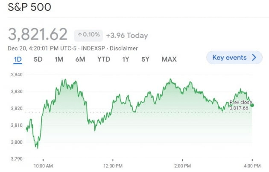Screen dimensions: 269x172
Task: Expand Key events chevron arrow
Action: point(254,57)
